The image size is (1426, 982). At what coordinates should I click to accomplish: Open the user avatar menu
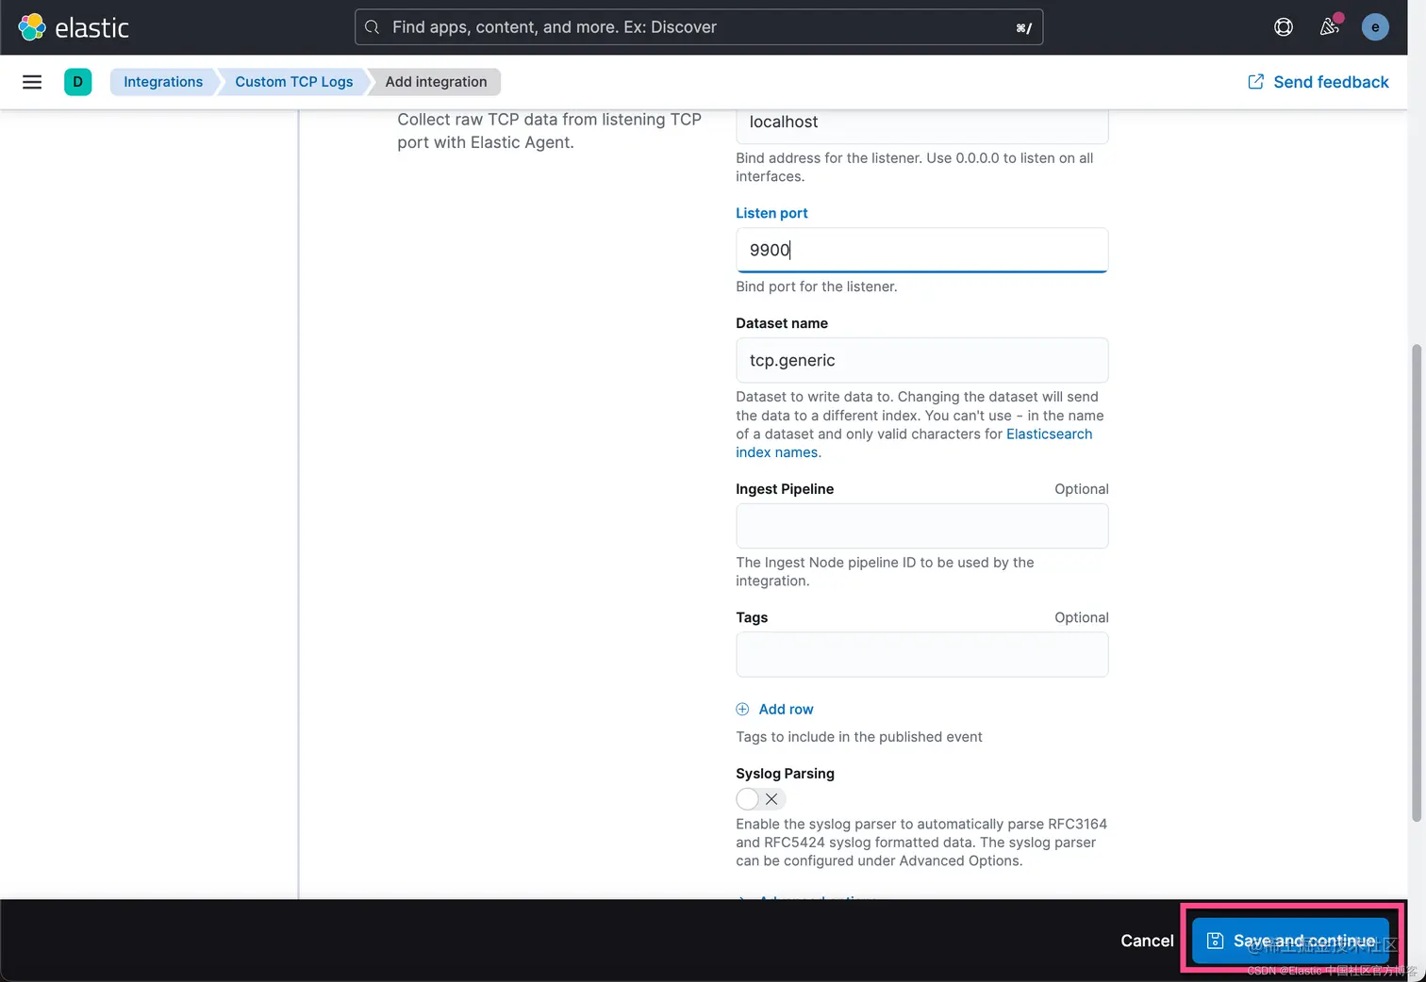(x=1375, y=27)
